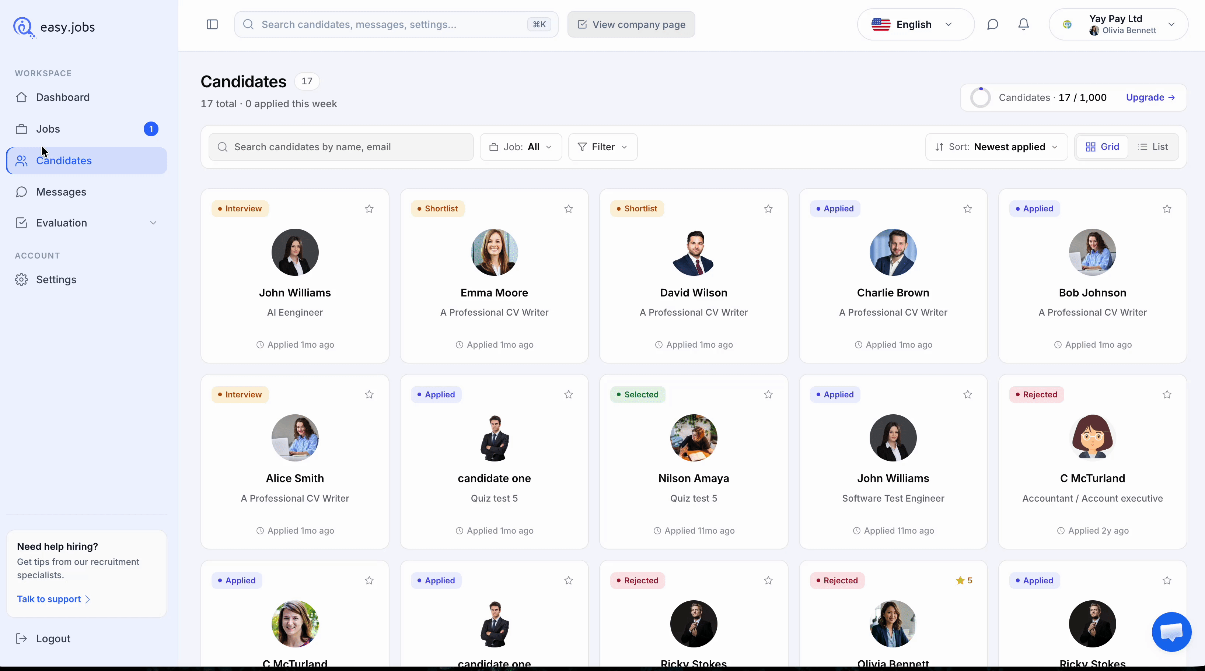Click the Rejected badge on Accountant C McTurland card
Image resolution: width=1205 pixels, height=671 pixels.
coord(1036,395)
